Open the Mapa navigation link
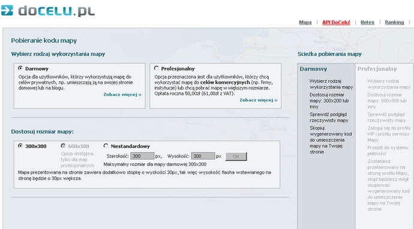The width and height of the screenshot is (414, 229). [x=305, y=22]
